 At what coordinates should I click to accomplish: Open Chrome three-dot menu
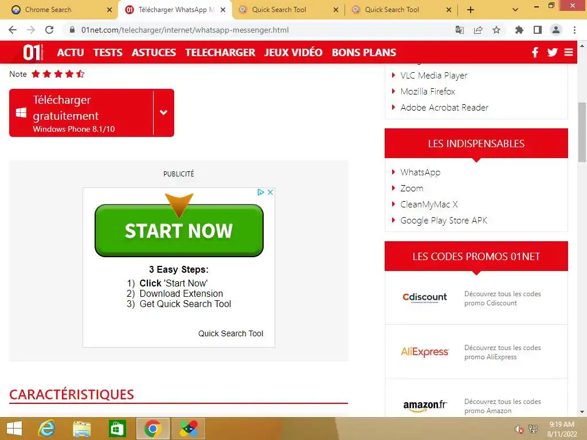(x=574, y=30)
